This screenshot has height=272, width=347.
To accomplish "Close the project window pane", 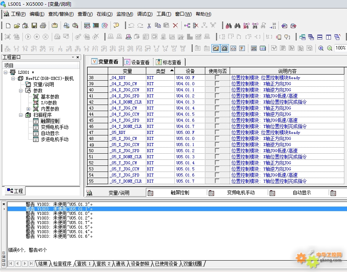I will (78, 57).
